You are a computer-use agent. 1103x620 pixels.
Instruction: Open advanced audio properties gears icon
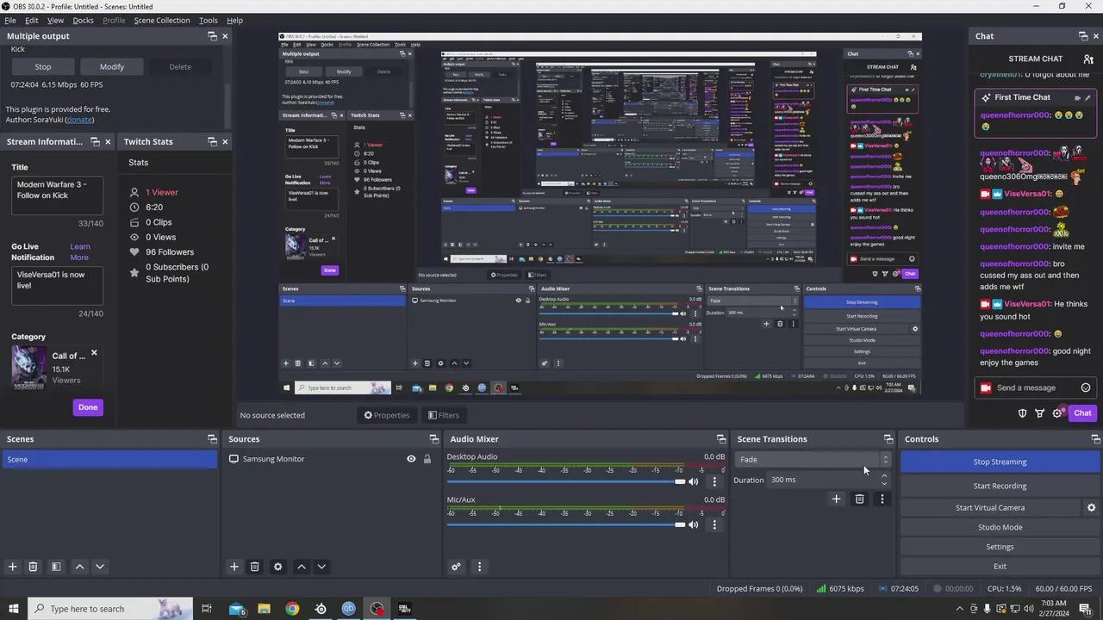456,567
